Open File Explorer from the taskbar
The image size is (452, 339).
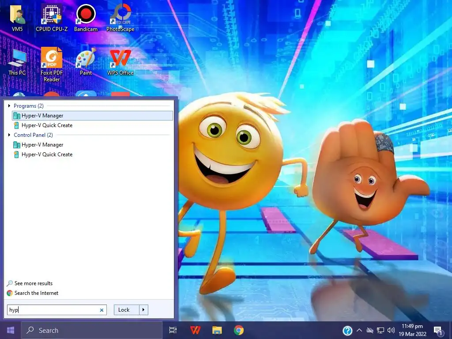[217, 330]
